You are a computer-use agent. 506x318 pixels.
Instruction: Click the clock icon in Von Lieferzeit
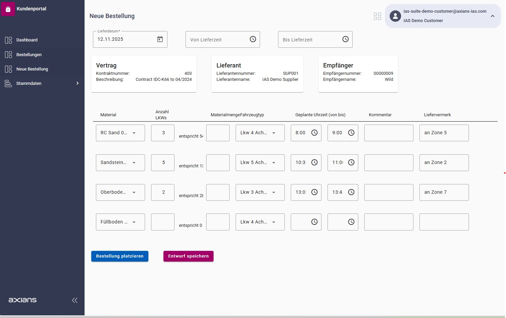tap(253, 39)
